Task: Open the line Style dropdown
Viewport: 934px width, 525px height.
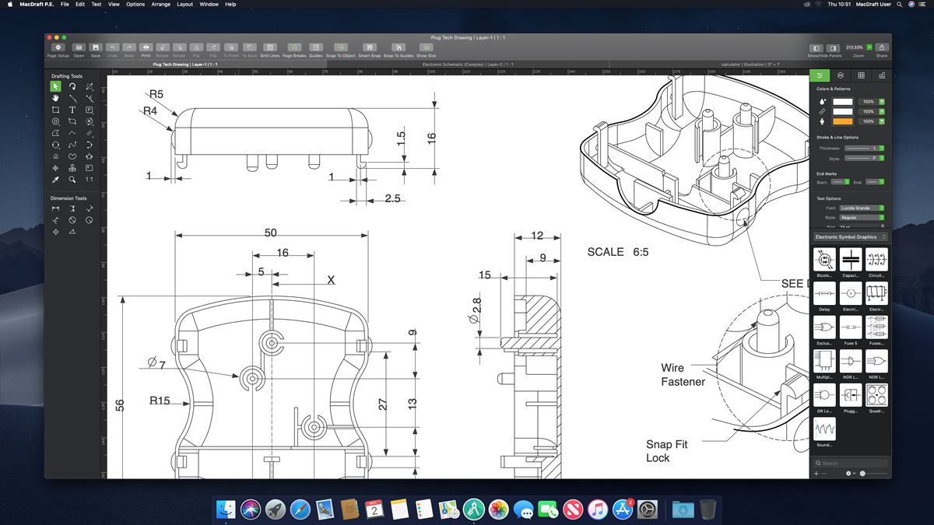Action: tap(864, 158)
